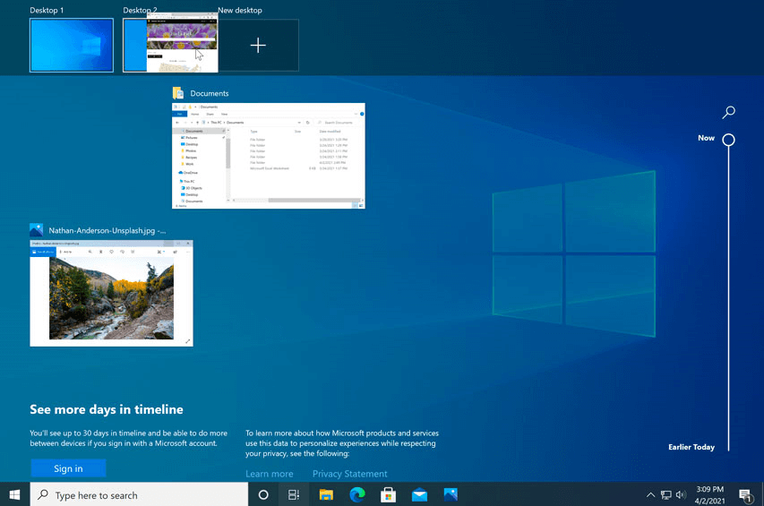Viewport: 764px width, 506px height.
Task: Open the Microsoft Store taskbar icon
Action: pyautogui.click(x=389, y=494)
